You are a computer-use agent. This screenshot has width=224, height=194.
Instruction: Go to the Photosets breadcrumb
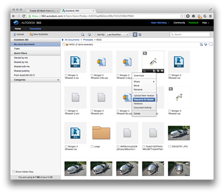(x=88, y=40)
